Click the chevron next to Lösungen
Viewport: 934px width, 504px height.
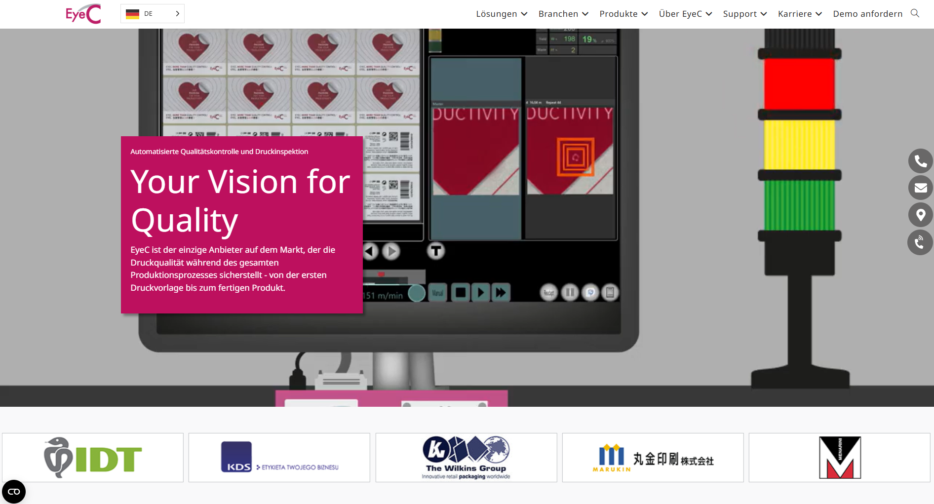(524, 14)
